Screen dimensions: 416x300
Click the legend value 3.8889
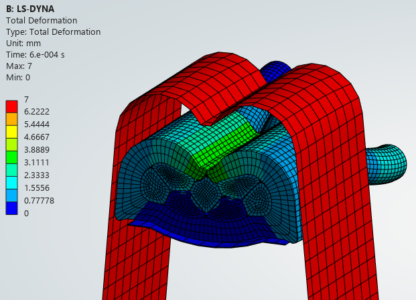pyautogui.click(x=37, y=150)
